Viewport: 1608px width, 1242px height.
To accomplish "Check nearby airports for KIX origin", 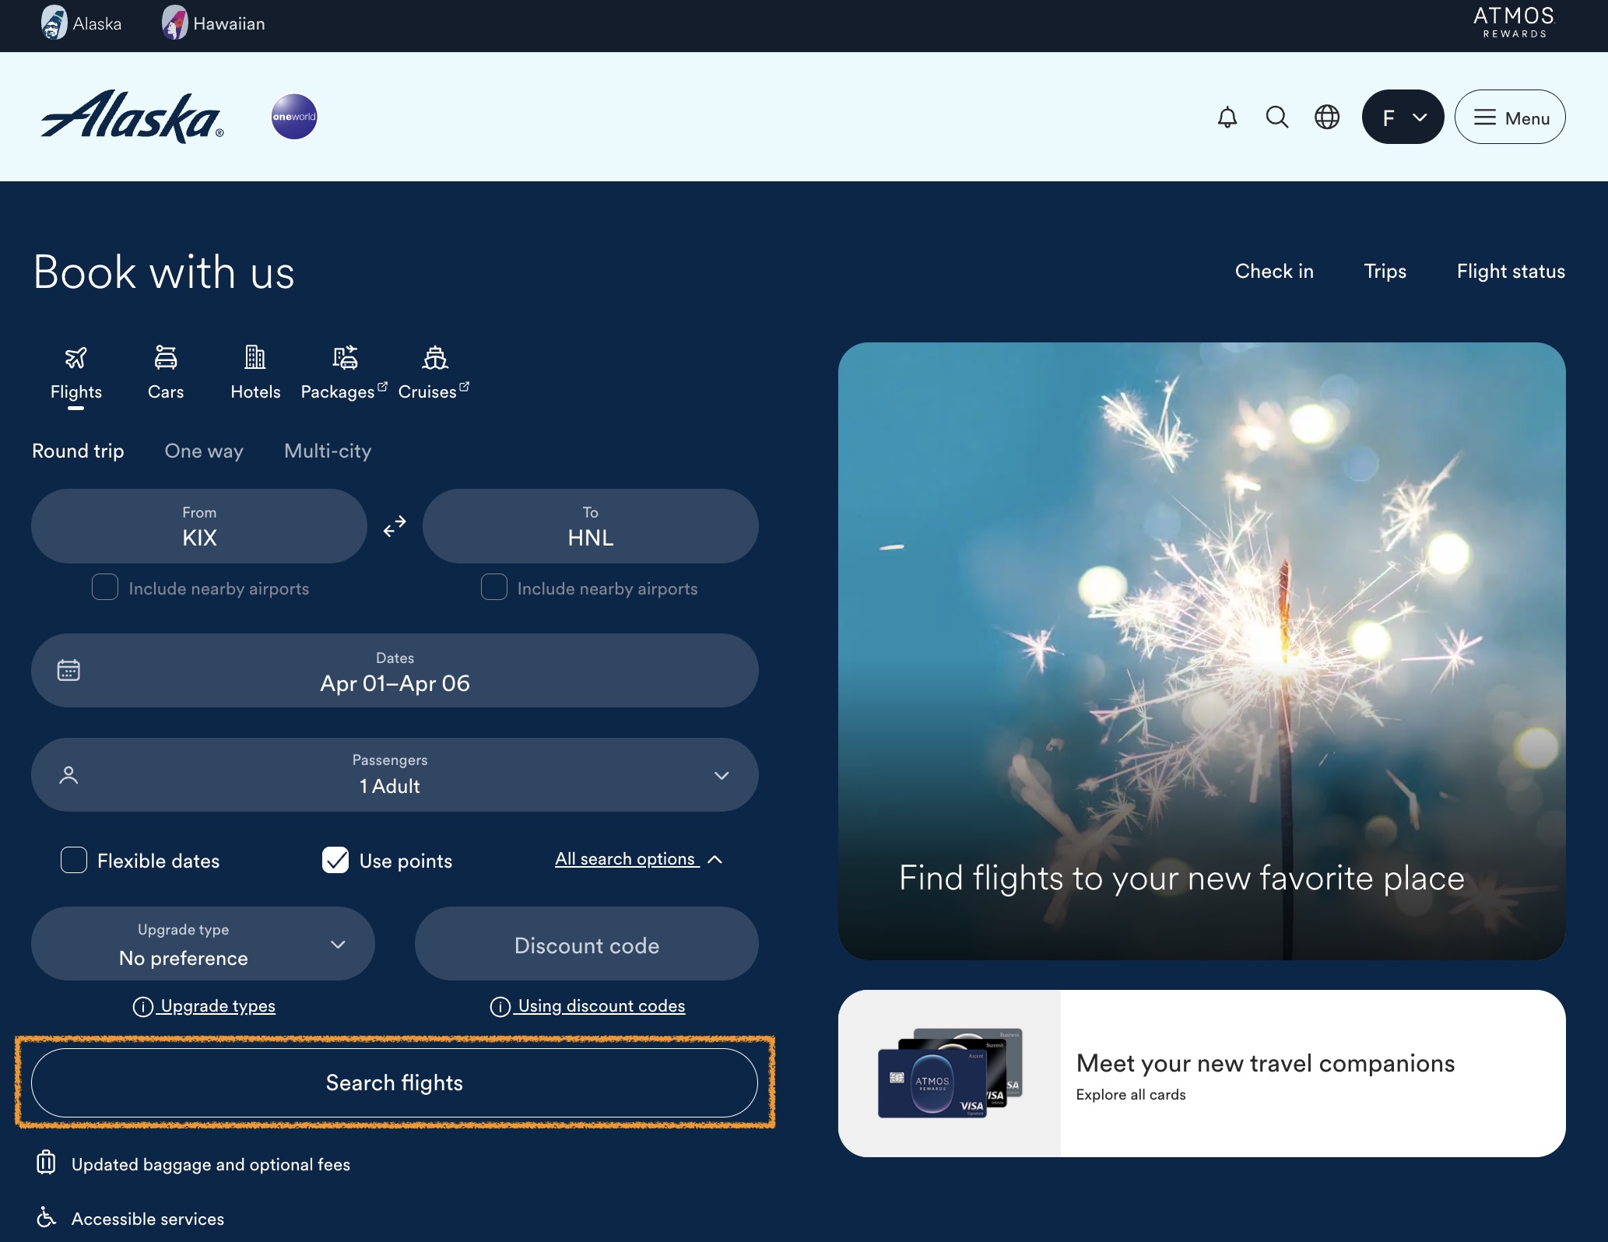I will [x=105, y=588].
